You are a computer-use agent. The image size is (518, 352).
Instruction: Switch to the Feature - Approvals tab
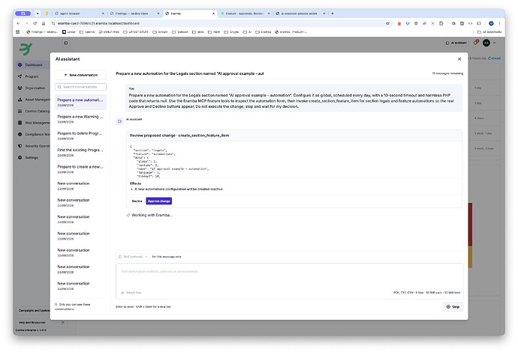(x=244, y=13)
